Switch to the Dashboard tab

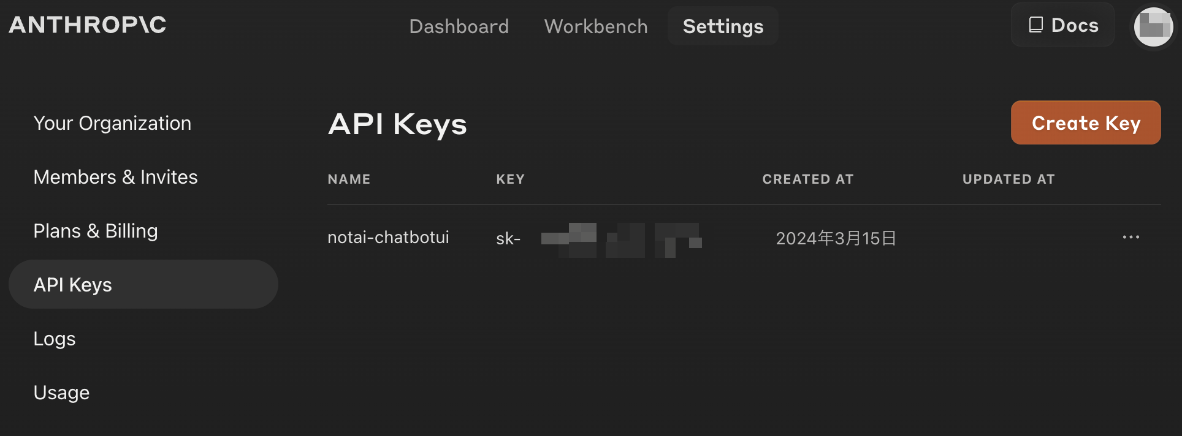pyautogui.click(x=459, y=26)
